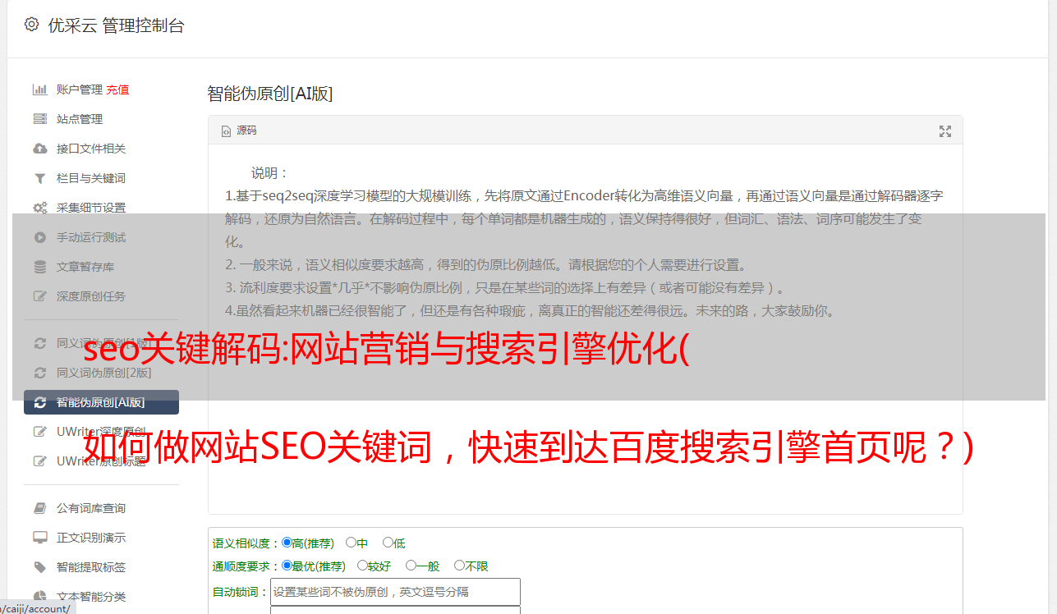Go to 智能伪原创[AI版] sidebar entry
This screenshot has height=614, width=1057.
101,402
